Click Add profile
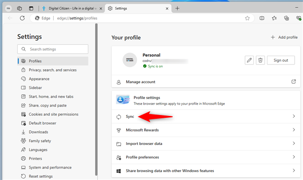This screenshot has height=180, width=303. [284, 37]
